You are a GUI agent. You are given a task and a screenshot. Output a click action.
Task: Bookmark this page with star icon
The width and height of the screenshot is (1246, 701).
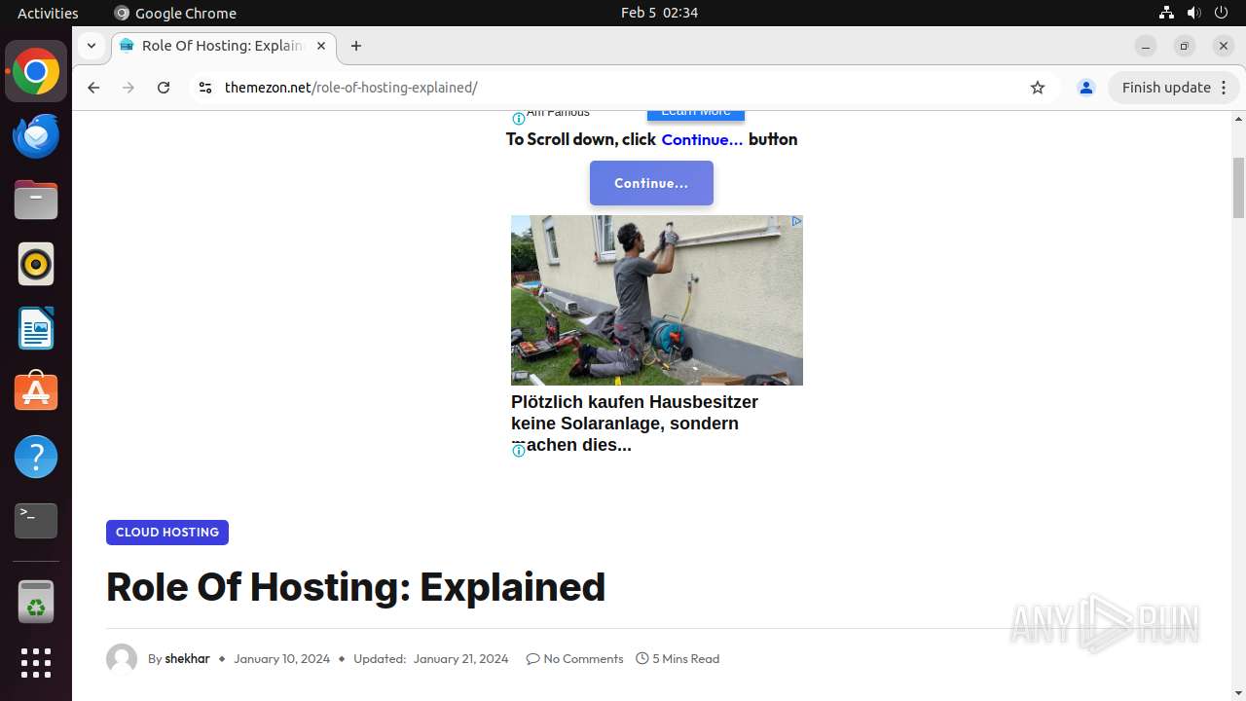(x=1038, y=88)
